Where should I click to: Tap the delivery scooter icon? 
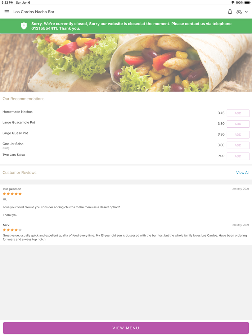[239, 12]
